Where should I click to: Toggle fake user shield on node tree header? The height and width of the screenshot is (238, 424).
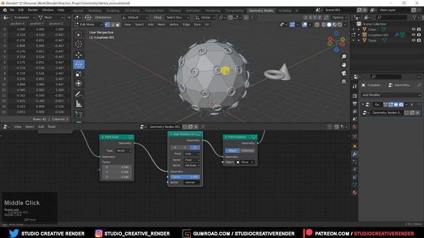tap(185, 127)
